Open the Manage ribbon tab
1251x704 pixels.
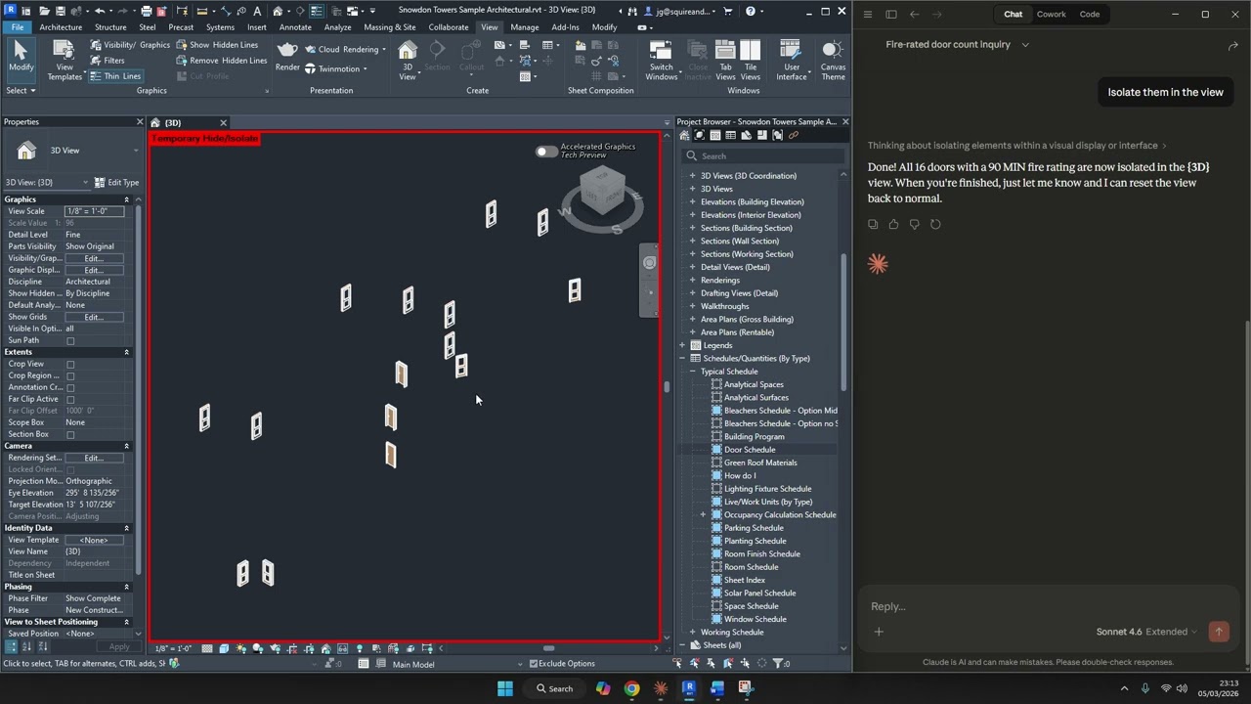(524, 27)
